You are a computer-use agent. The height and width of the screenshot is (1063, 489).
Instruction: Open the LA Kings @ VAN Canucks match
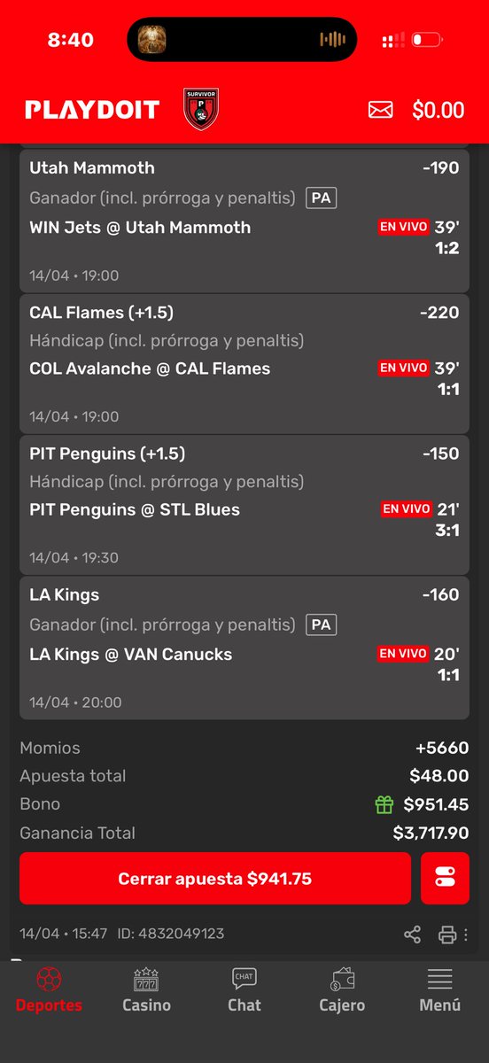point(130,655)
